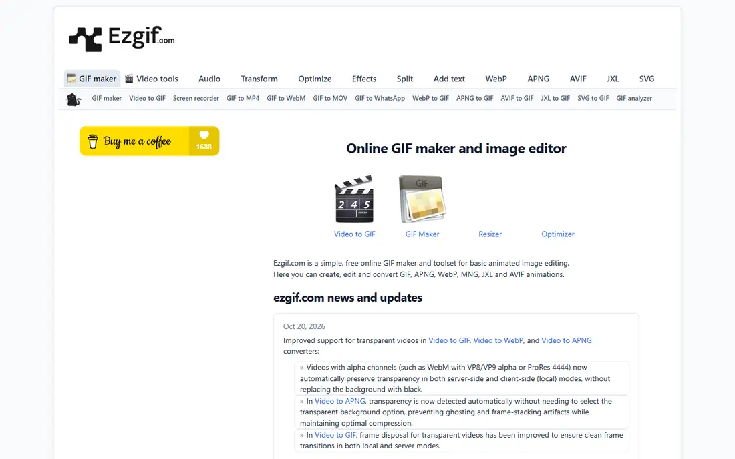Select SVG to GIF in submenu
This screenshot has height=459, width=735.
click(x=593, y=98)
